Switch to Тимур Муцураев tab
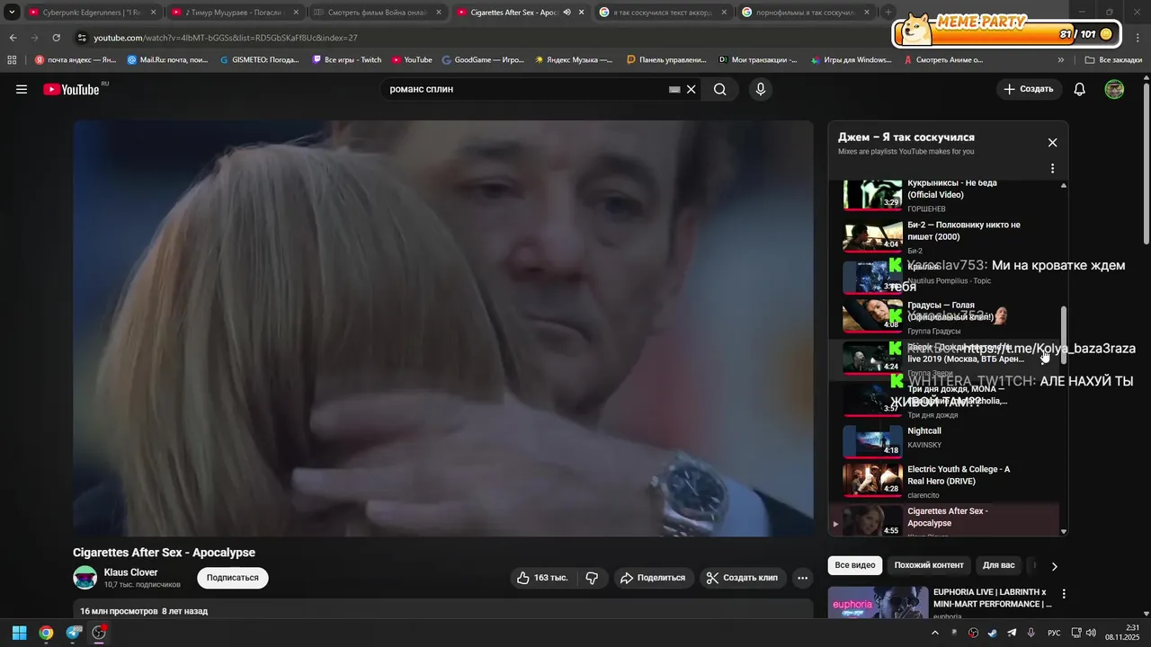This screenshot has width=1151, height=647. [x=235, y=13]
